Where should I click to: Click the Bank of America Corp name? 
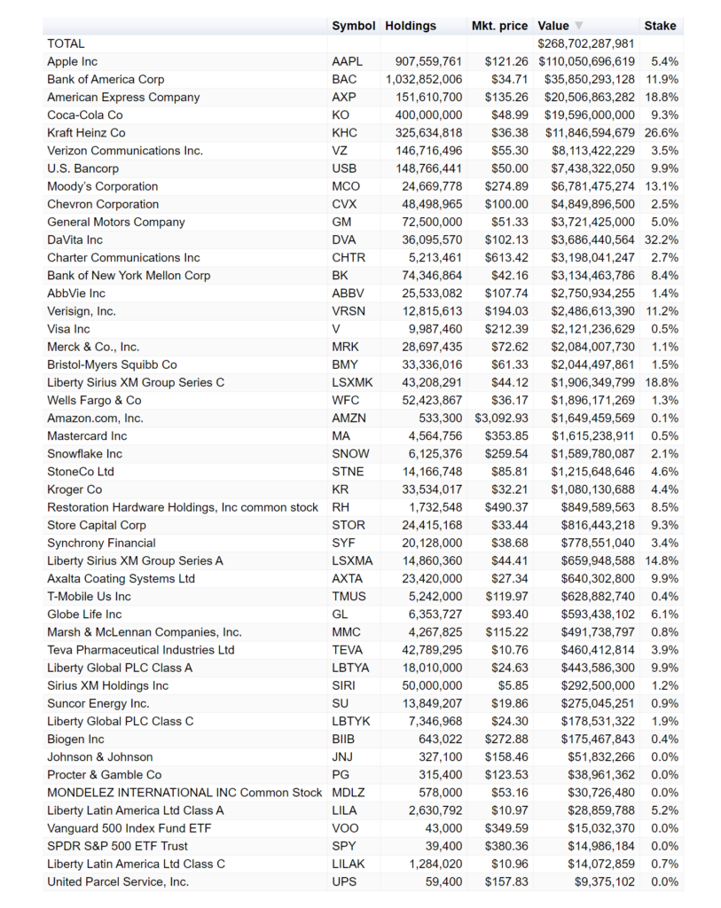point(106,79)
